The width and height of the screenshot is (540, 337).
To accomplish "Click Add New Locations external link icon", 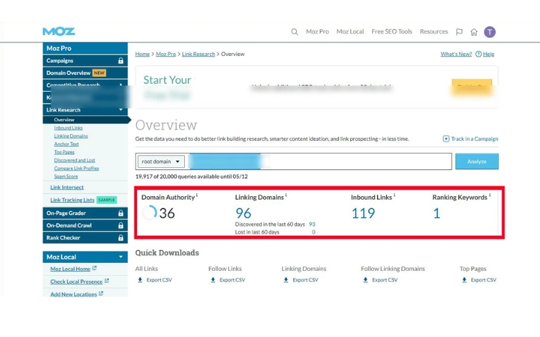I will 101,293.
